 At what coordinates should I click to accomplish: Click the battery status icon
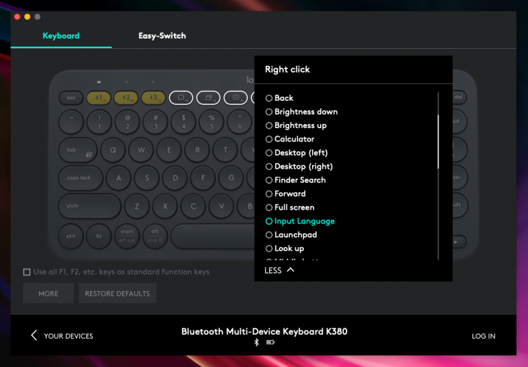tap(270, 343)
